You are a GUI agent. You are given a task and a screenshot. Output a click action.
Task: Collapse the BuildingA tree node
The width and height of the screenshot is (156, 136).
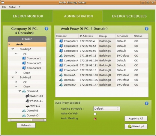point(13,49)
